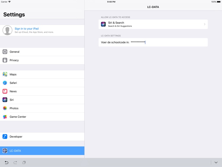The image size is (222, 167).
Task: Tap the redo arrow in keyboard bar
Action: 15,163
